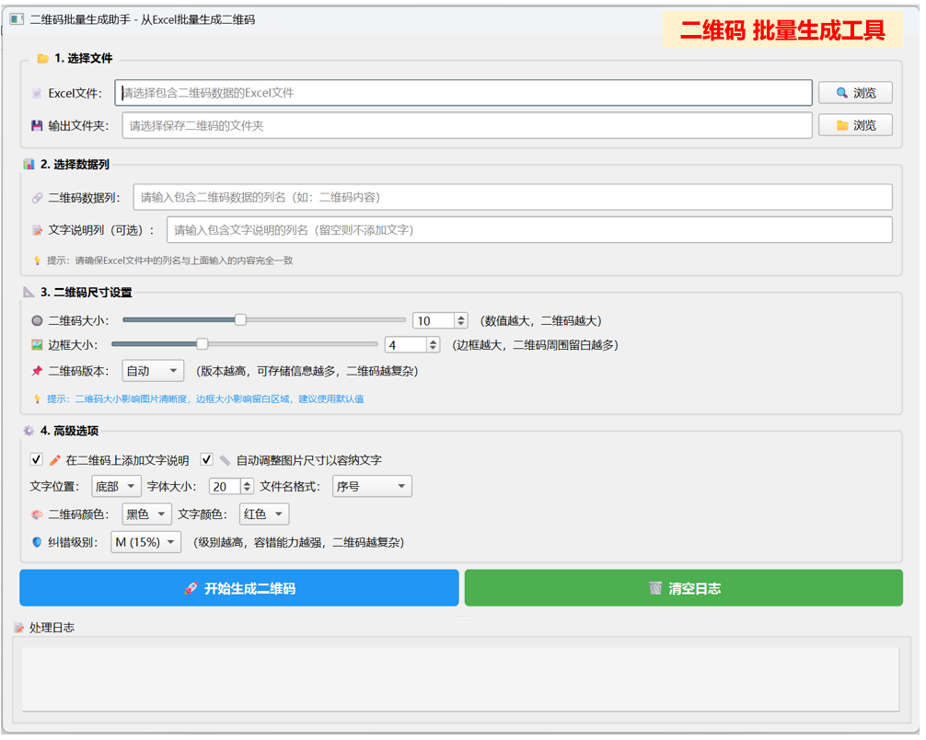Click the ruler icon next to 自动调整图片尺寸
This screenshot has width=926, height=740.
coord(225,460)
